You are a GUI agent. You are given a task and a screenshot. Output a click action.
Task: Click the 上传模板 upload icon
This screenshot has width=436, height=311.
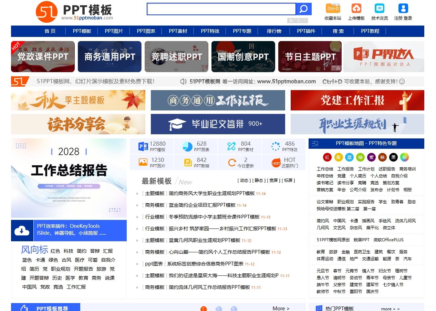(356, 9)
